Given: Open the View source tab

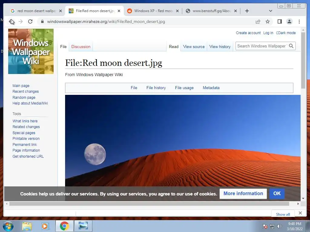Looking at the screenshot, I should [x=194, y=47].
